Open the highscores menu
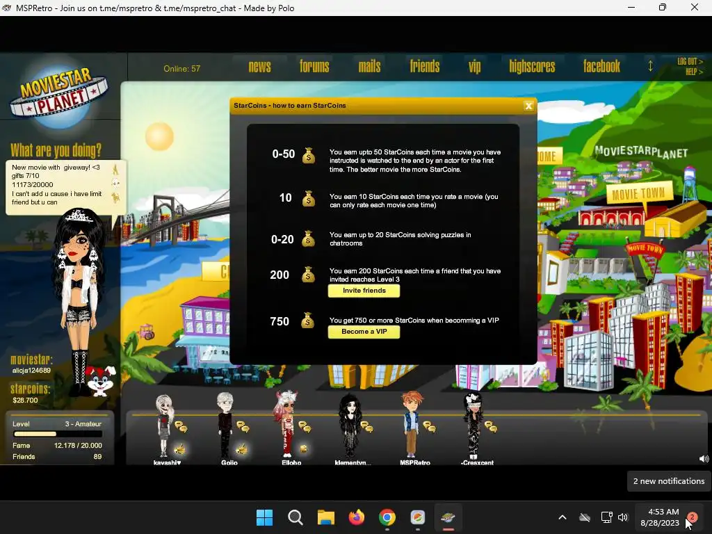 [532, 67]
